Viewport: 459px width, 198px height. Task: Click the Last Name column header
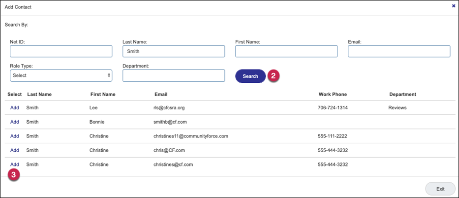point(39,94)
